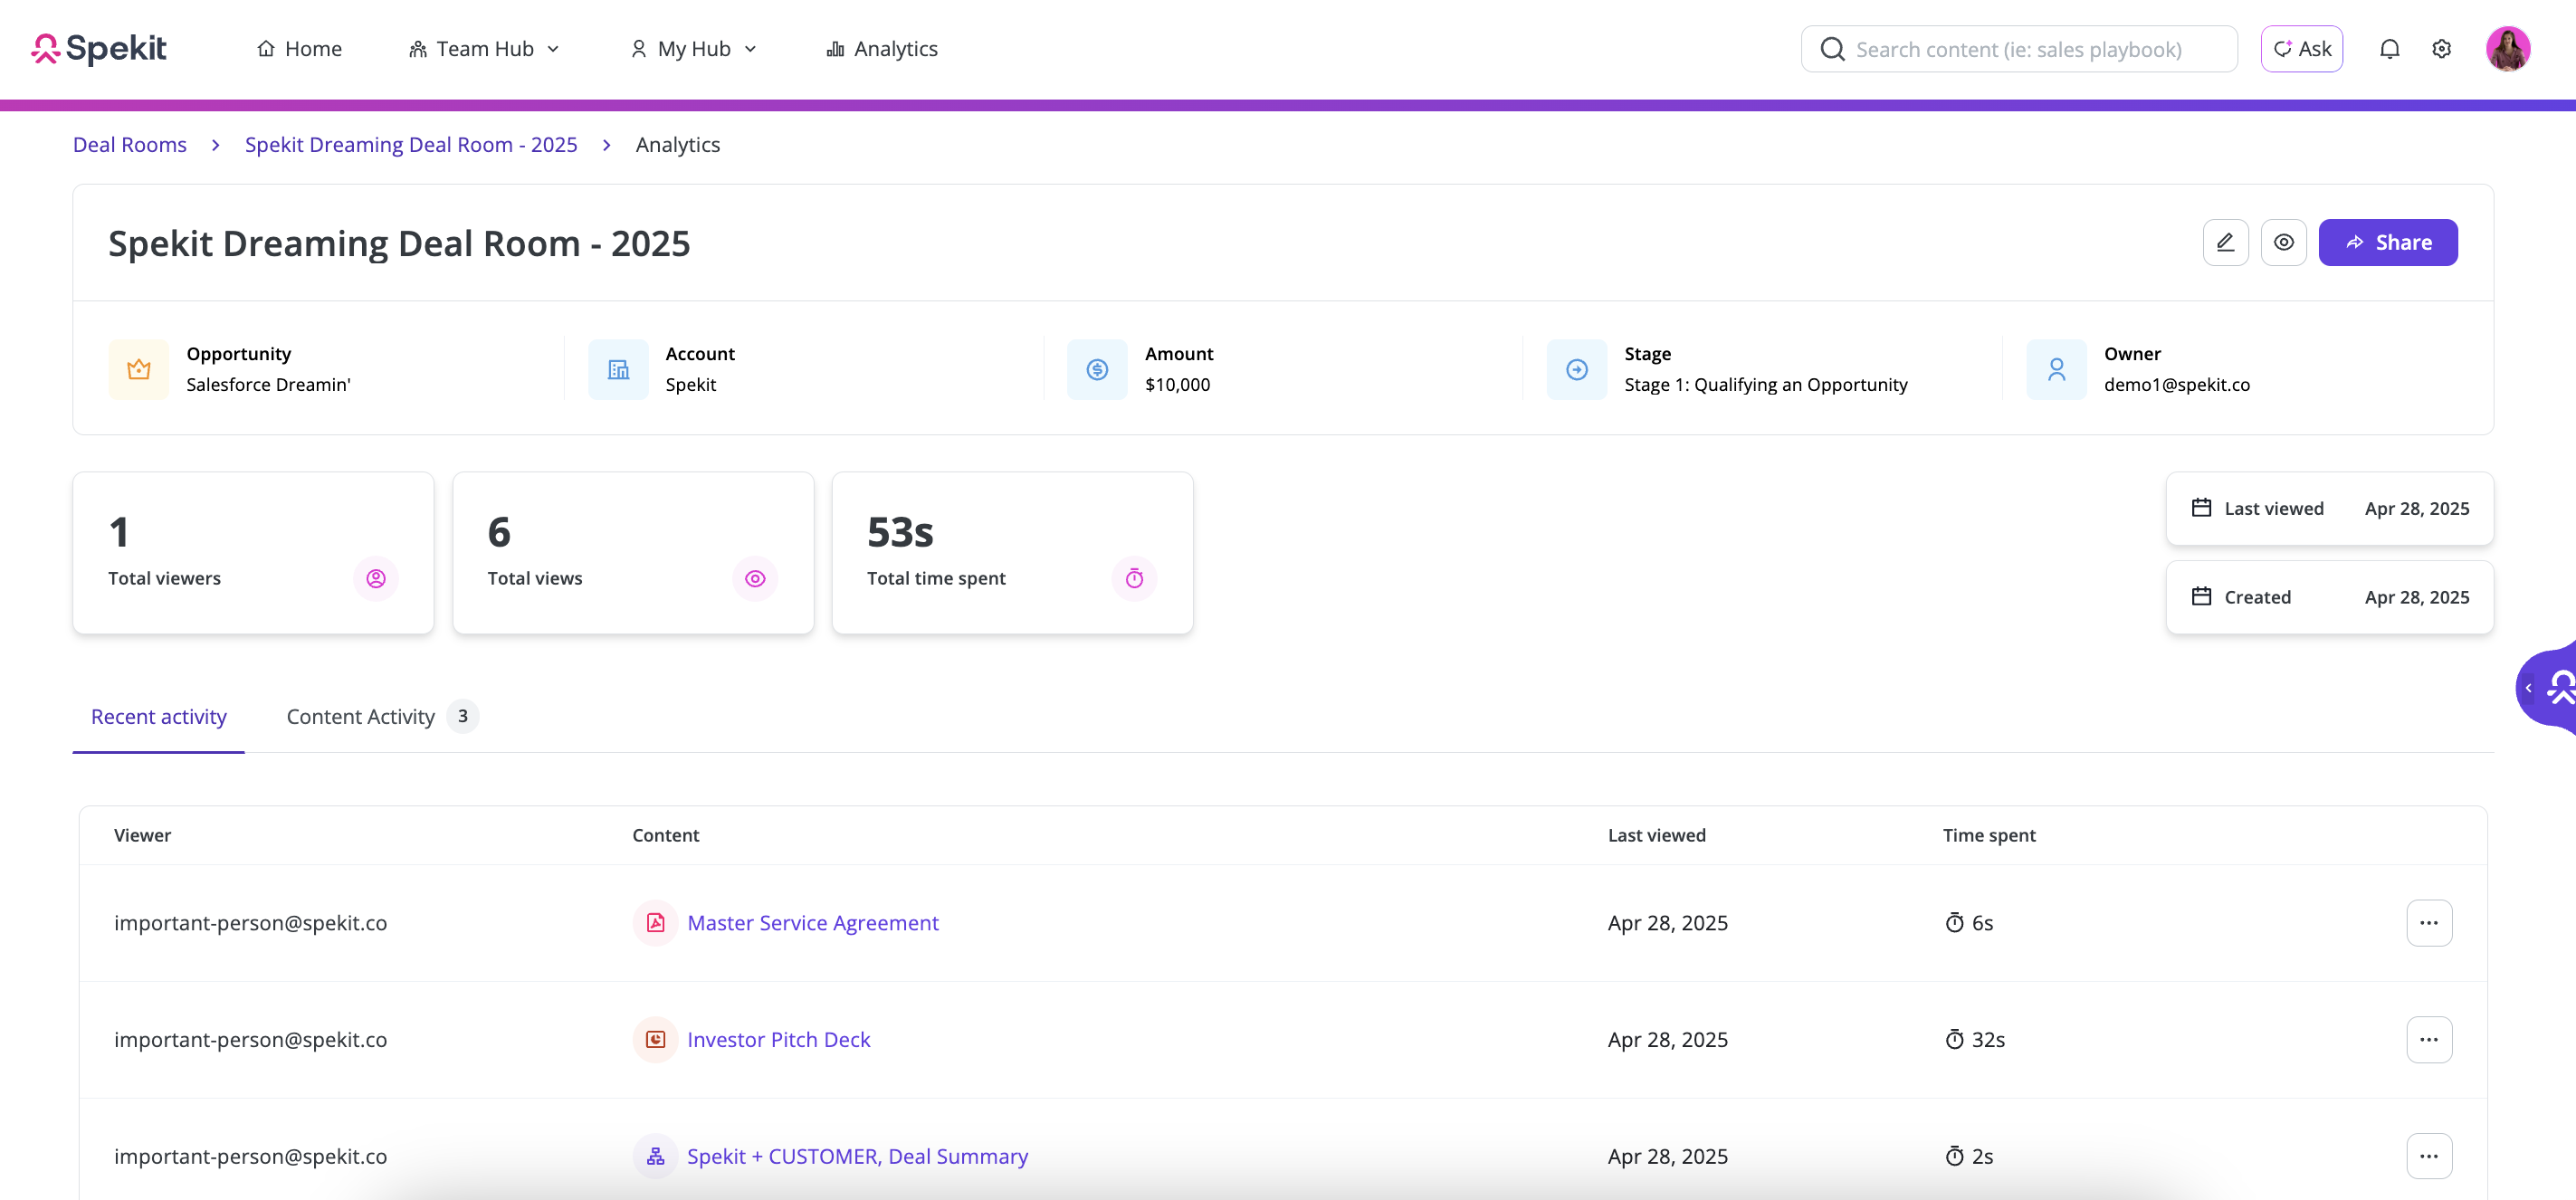The height and width of the screenshot is (1200, 2576).
Task: Switch to Recent activity tab
Action: click(x=159, y=717)
